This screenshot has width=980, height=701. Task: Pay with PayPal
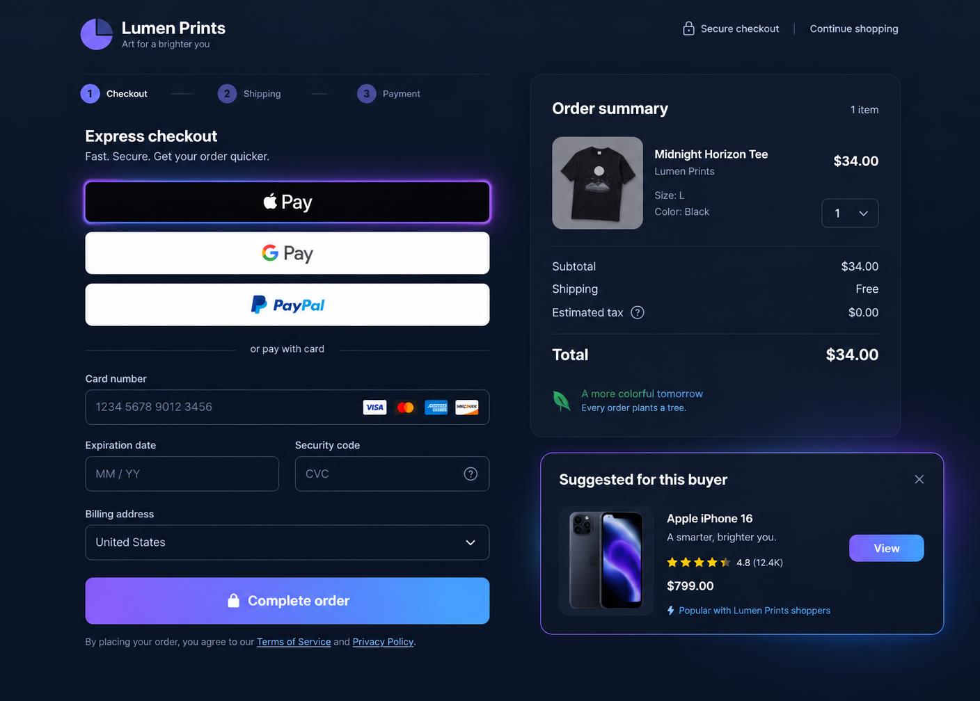287,305
